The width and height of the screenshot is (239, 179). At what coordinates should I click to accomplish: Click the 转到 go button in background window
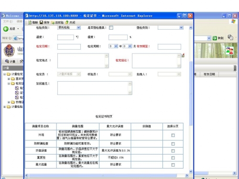point(218,38)
